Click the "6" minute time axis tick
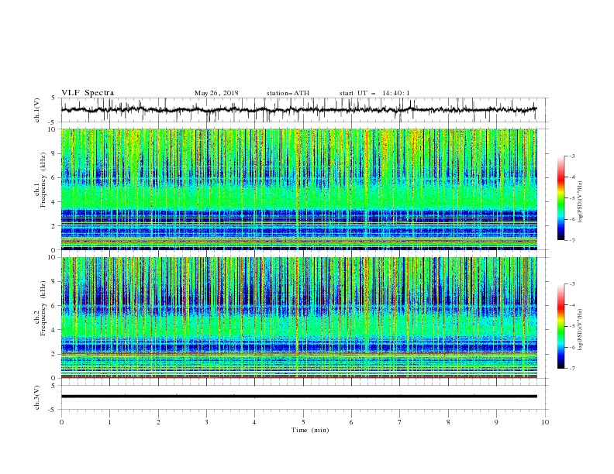The width and height of the screenshot is (614, 474). (x=351, y=422)
